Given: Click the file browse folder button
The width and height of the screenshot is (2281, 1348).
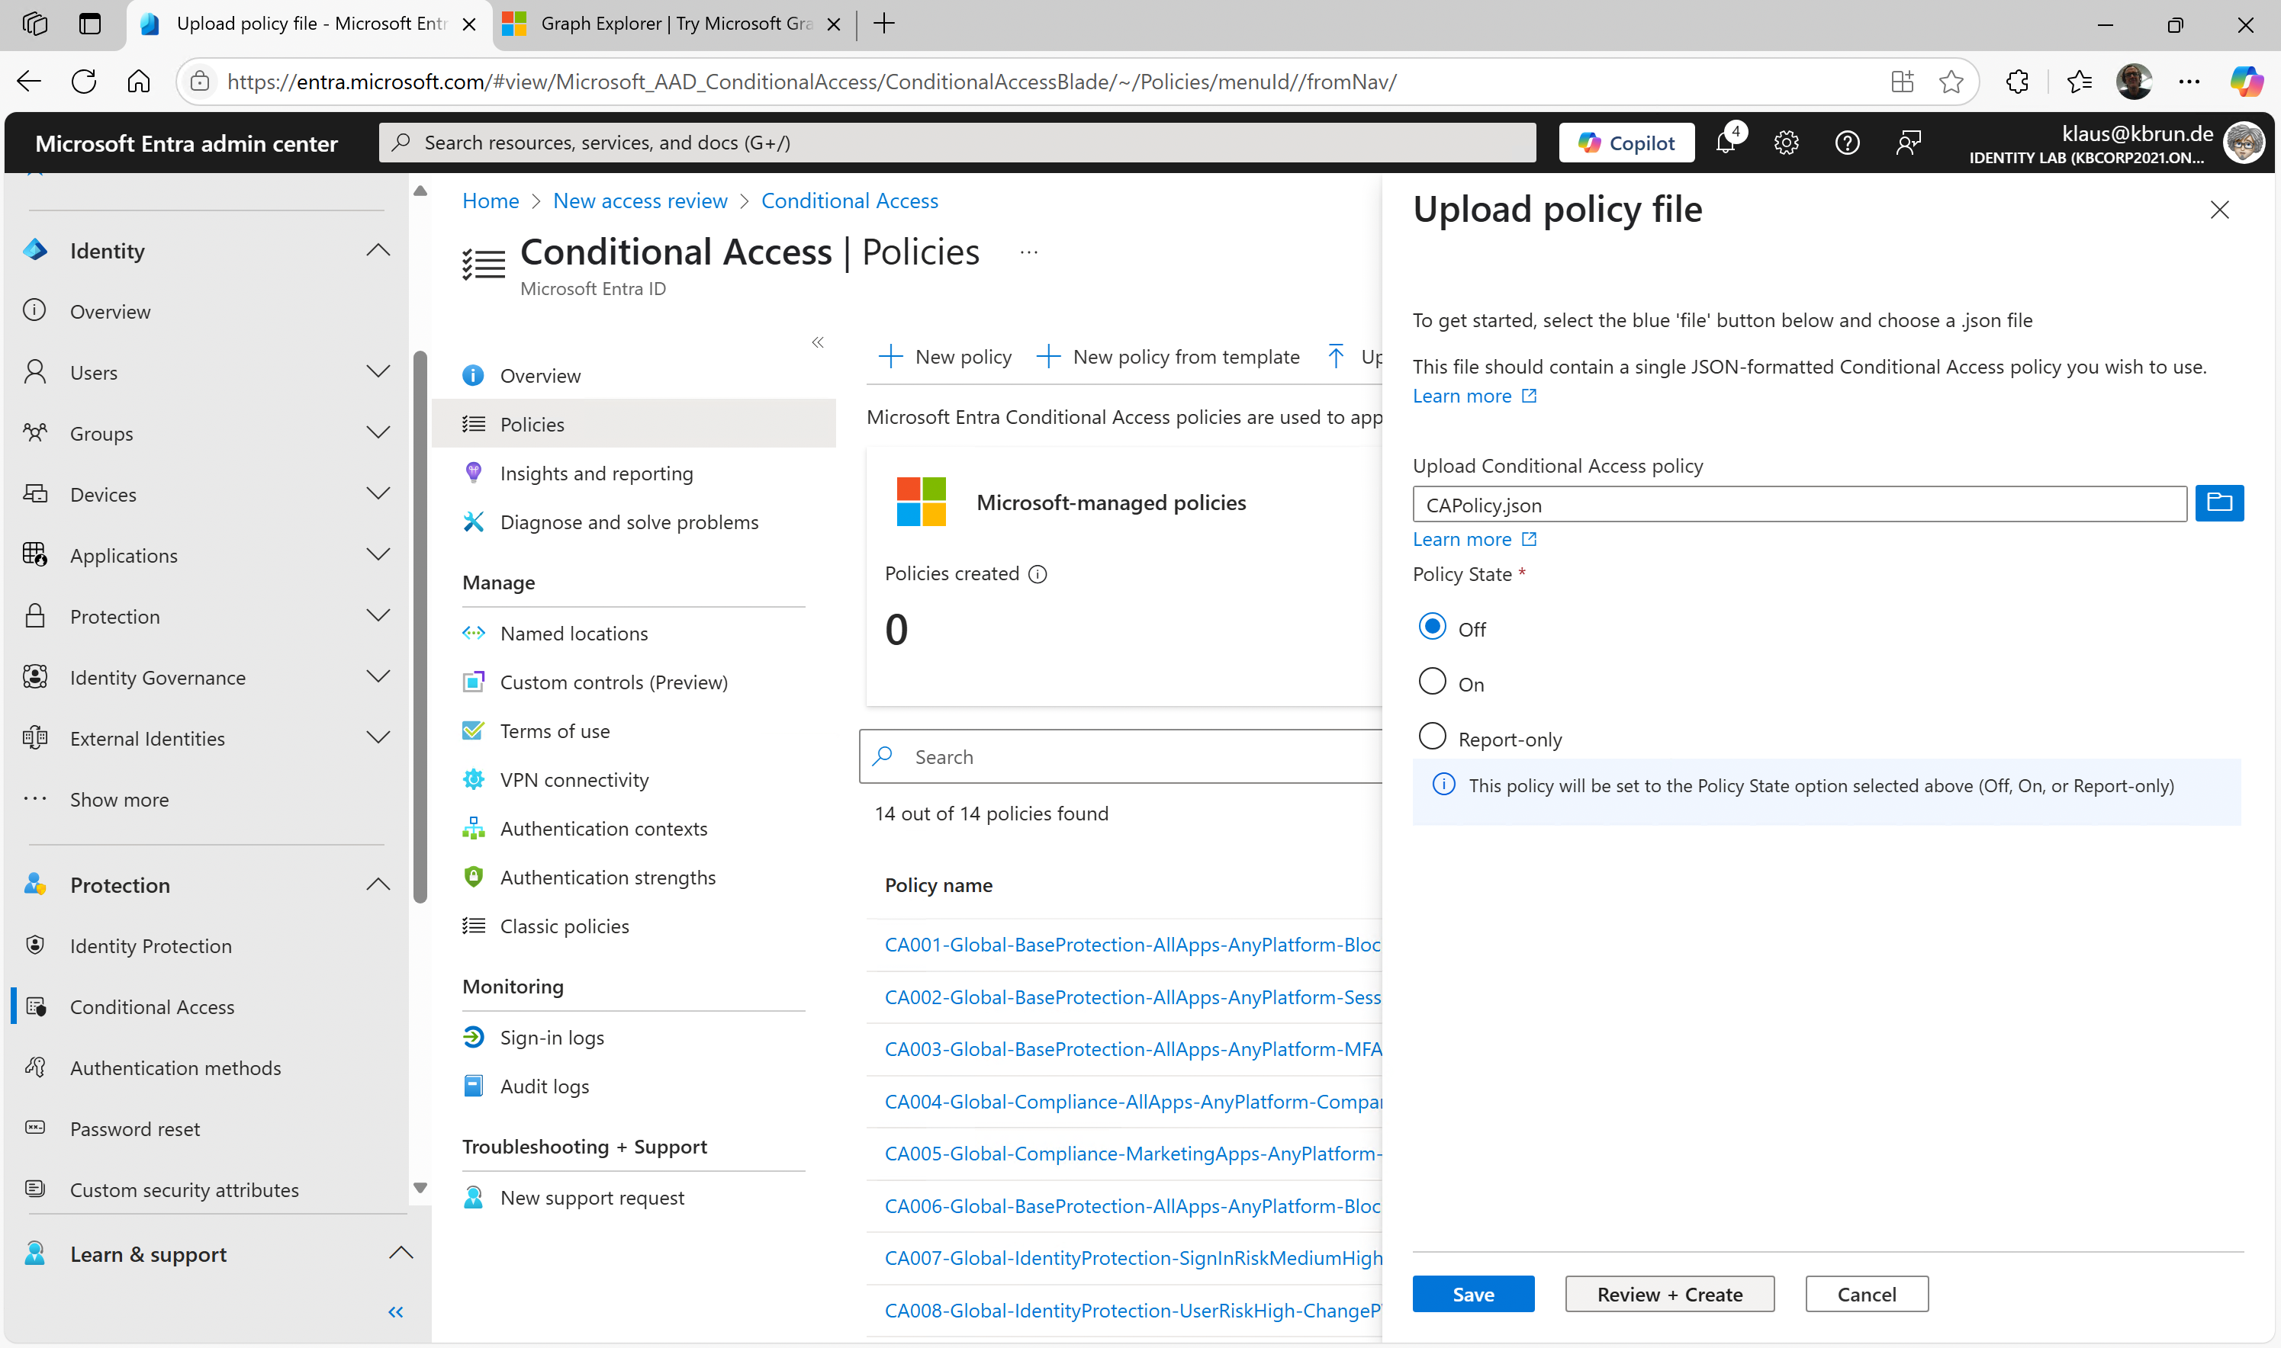Looking at the screenshot, I should click(x=2218, y=503).
